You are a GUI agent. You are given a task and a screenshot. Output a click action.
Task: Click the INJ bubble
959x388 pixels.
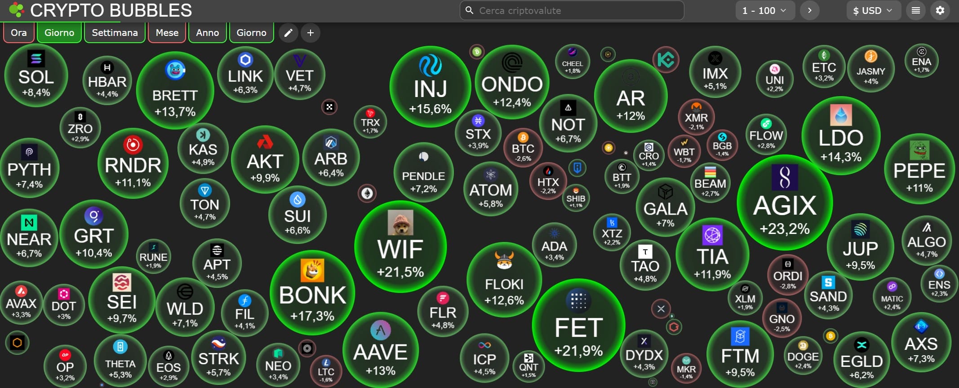(430, 87)
